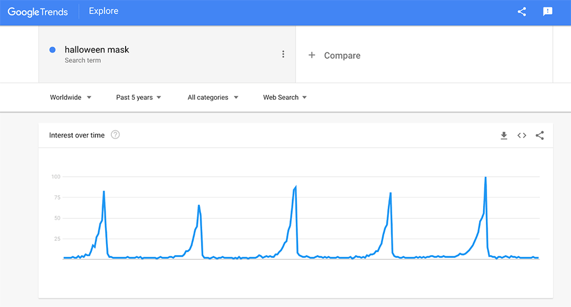This screenshot has height=307, width=571.
Task: Click the 100 label on the chart axis
Action: tap(55, 177)
